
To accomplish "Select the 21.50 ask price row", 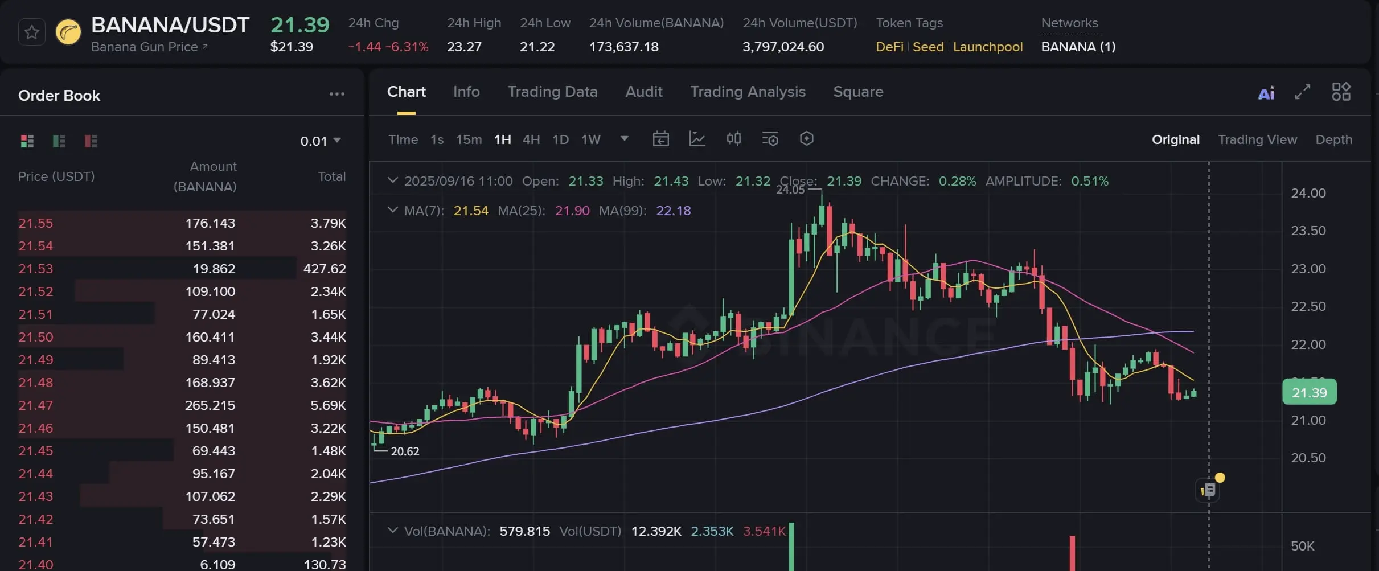I will point(182,337).
